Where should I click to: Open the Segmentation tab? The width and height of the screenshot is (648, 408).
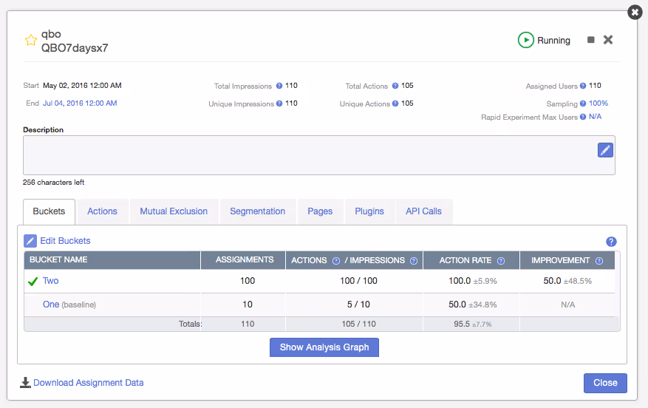coord(257,211)
